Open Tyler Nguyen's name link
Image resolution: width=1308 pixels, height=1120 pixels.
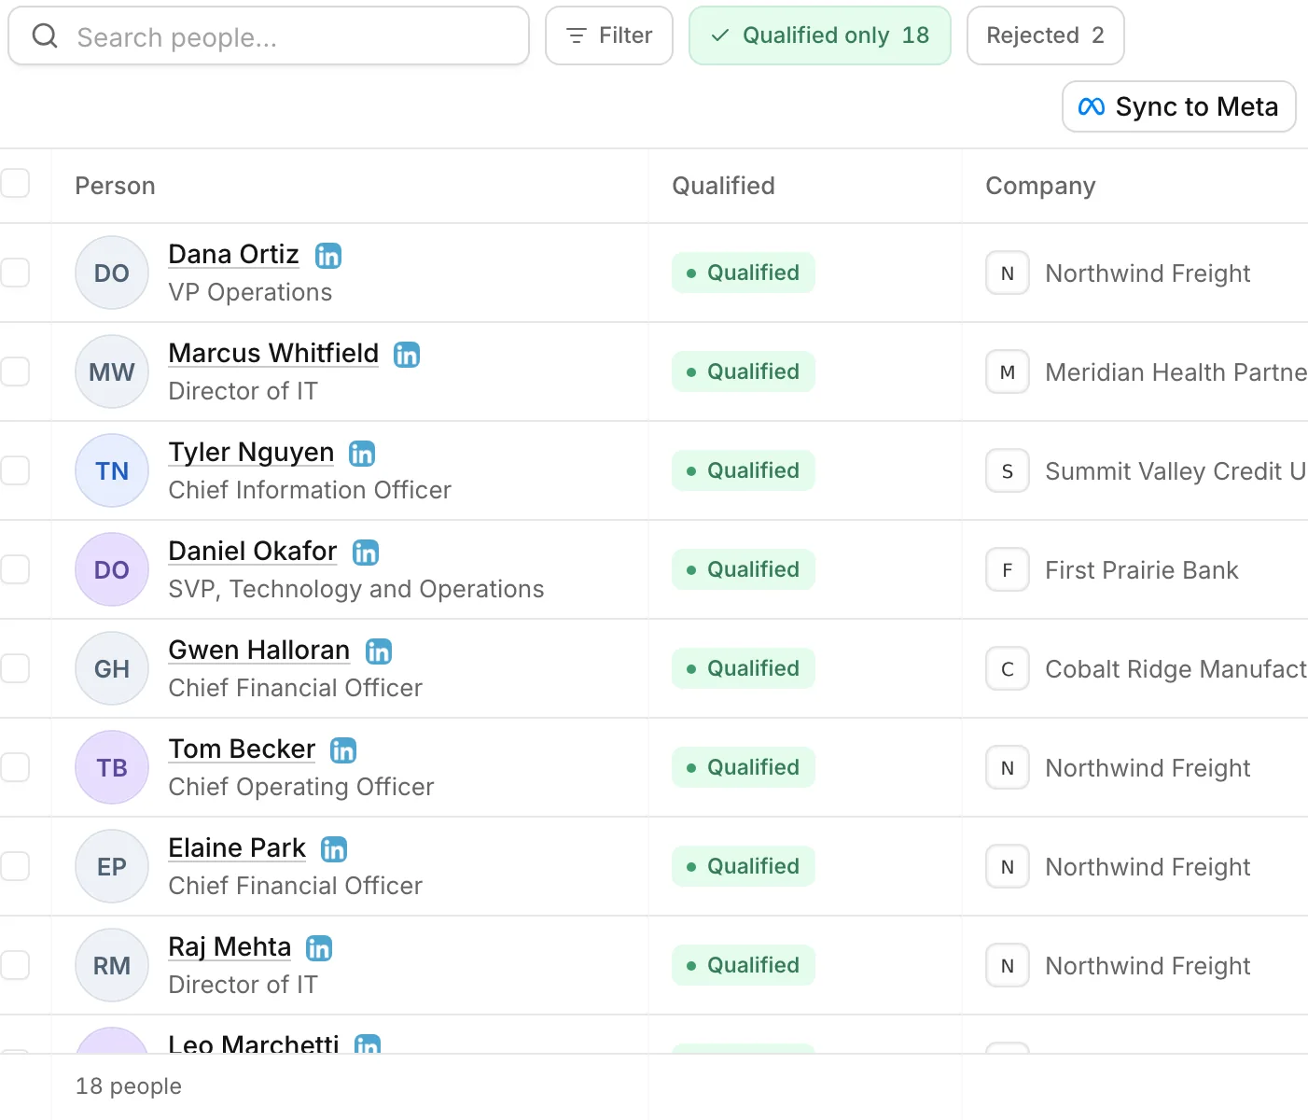tap(251, 452)
